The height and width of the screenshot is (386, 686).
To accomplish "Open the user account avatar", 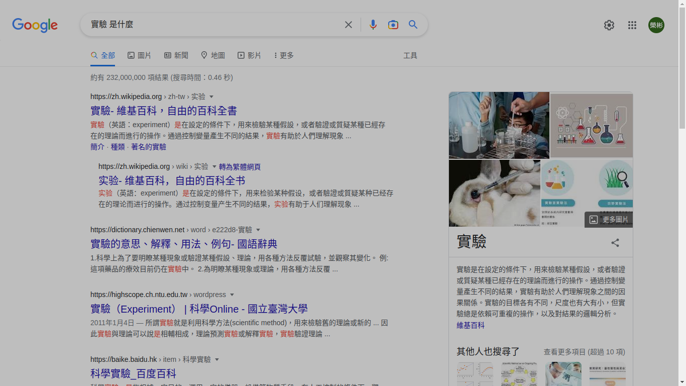I will pyautogui.click(x=656, y=25).
